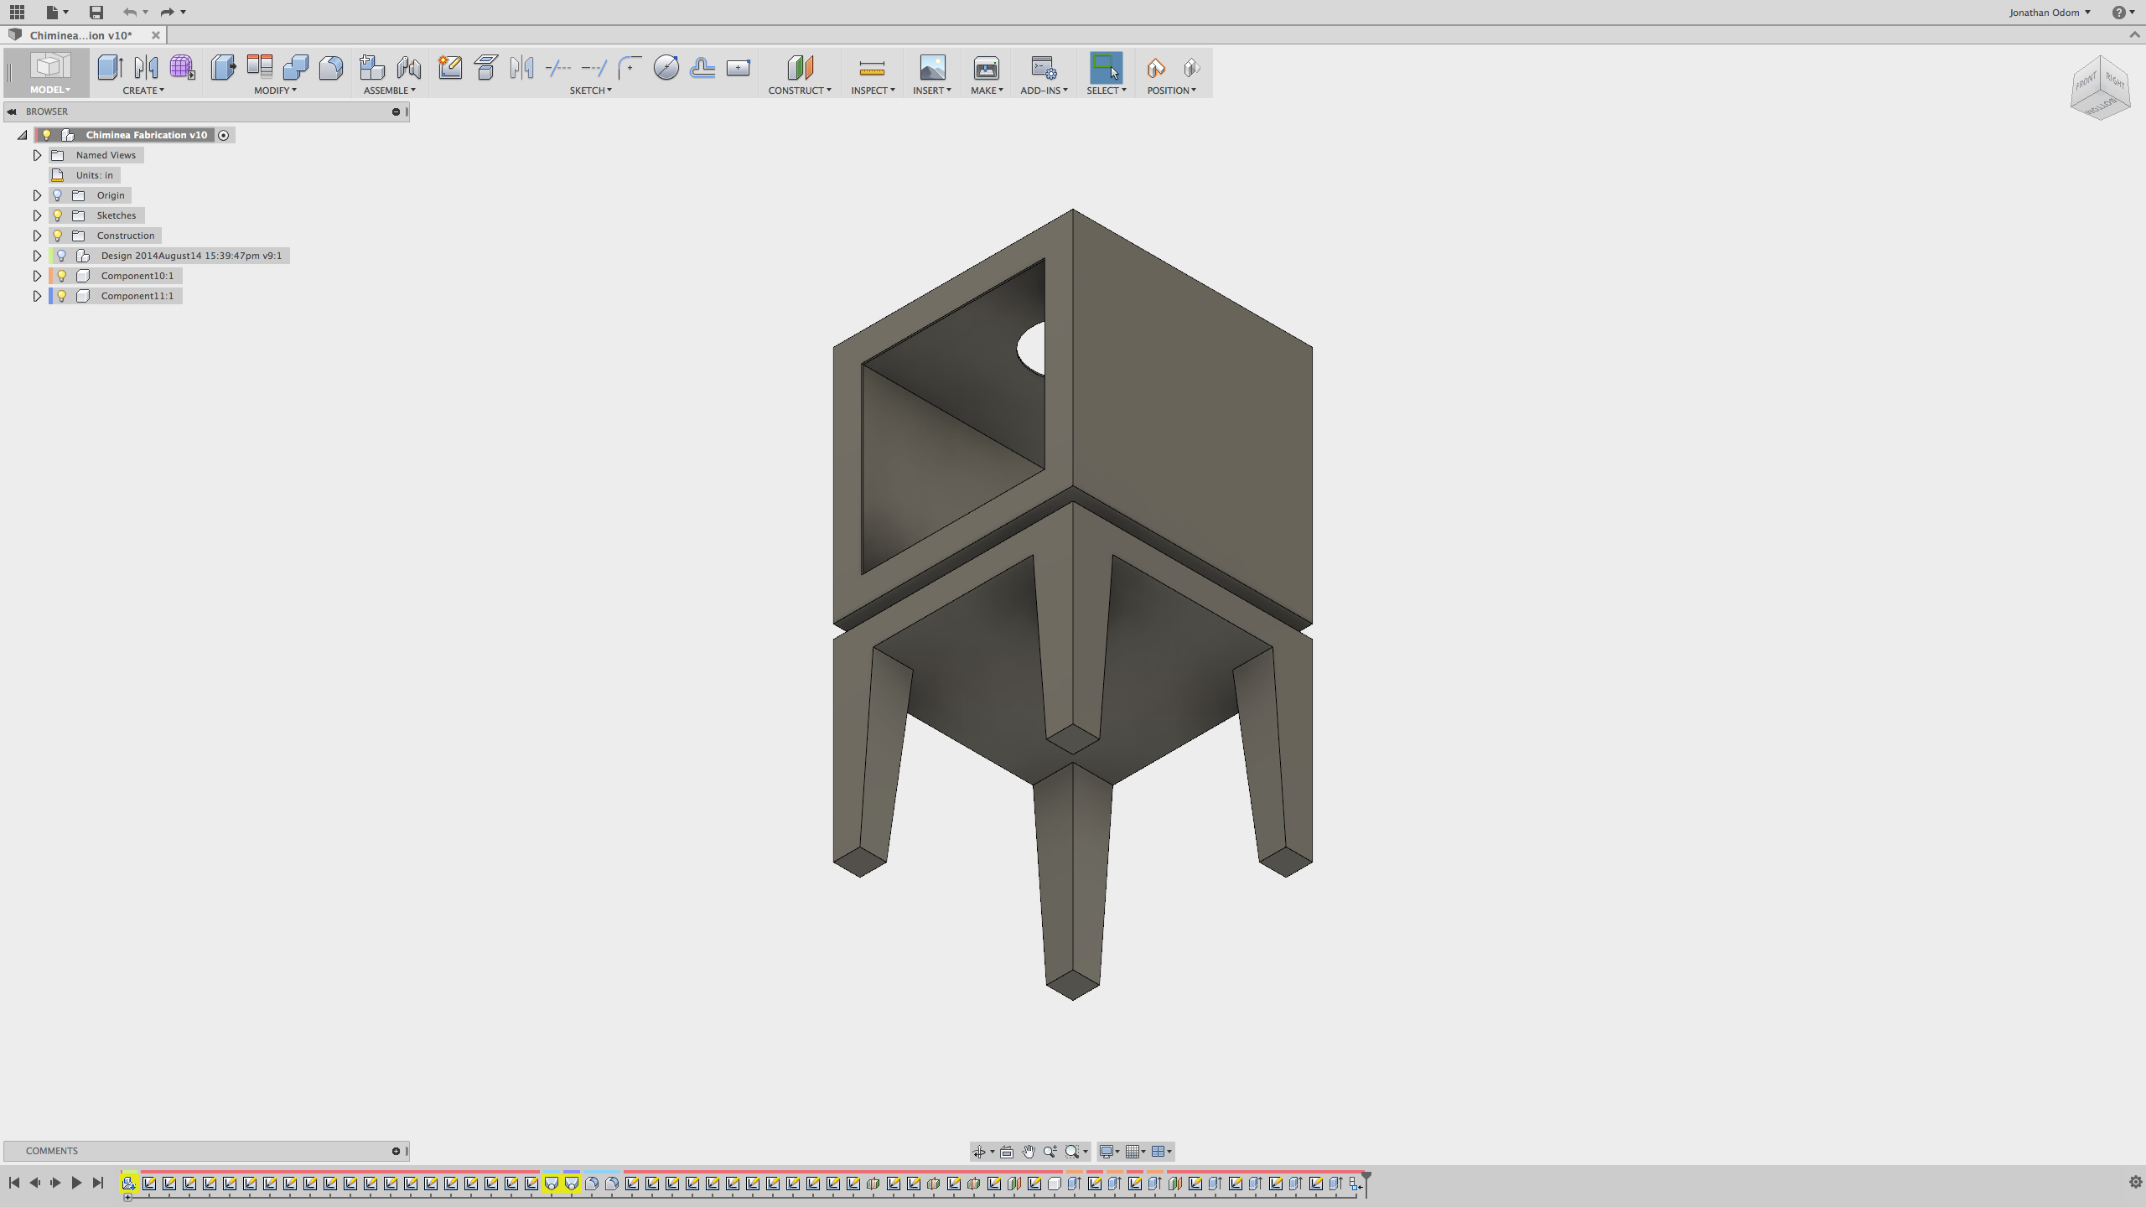The height and width of the screenshot is (1207, 2146).
Task: Open the CONSTRUCT menu
Action: [x=799, y=90]
